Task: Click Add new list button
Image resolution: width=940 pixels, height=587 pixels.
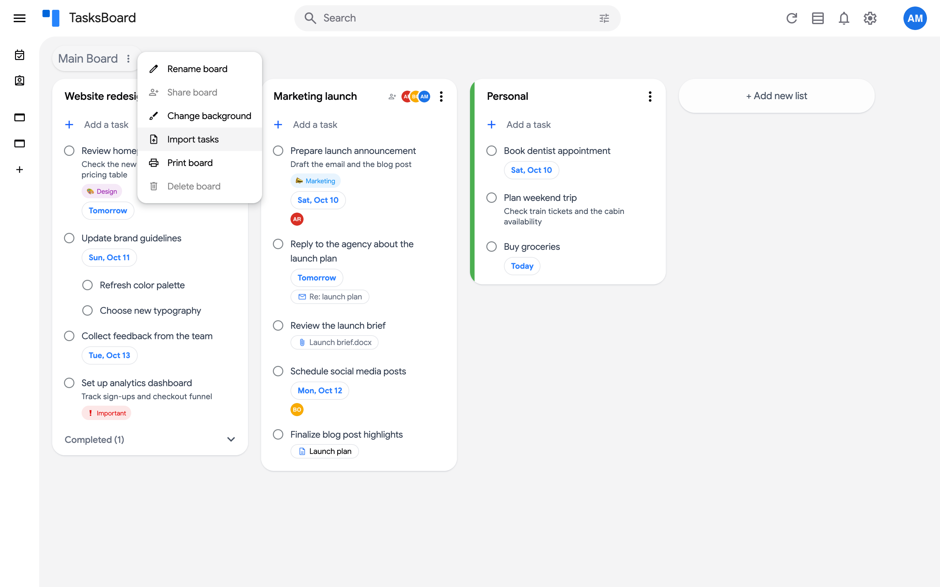Action: (776, 96)
